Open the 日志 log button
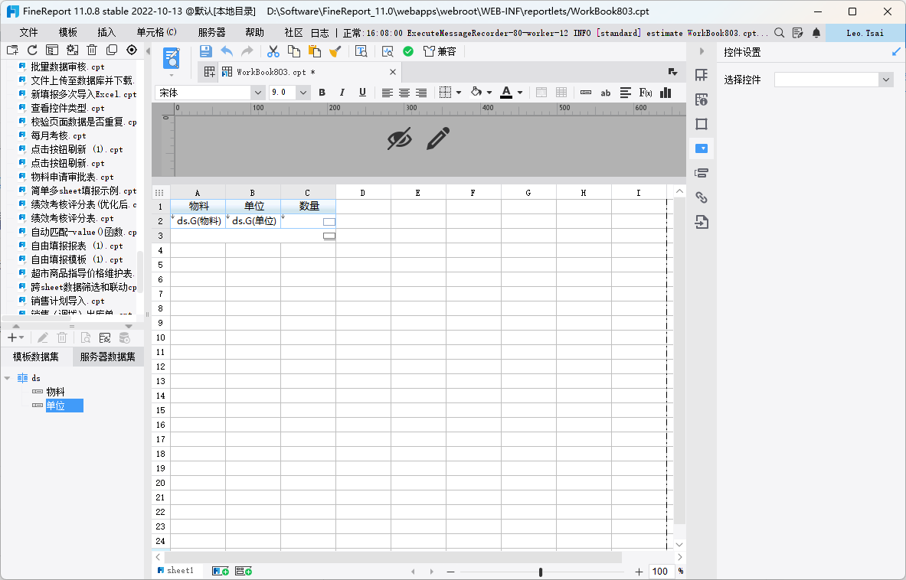 coord(319,33)
